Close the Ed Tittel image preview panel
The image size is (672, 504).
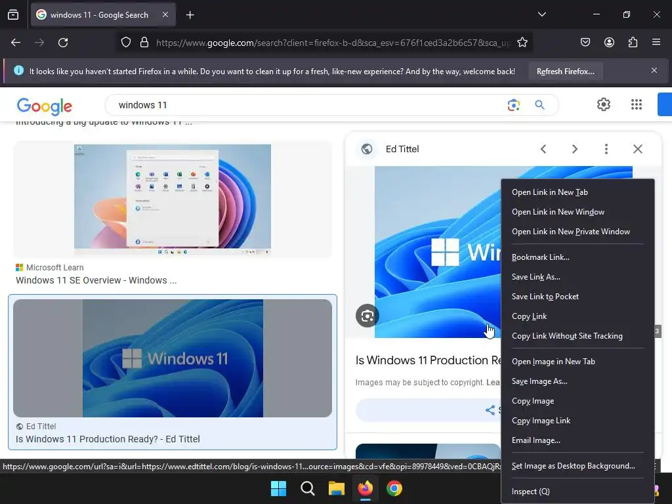tap(638, 149)
